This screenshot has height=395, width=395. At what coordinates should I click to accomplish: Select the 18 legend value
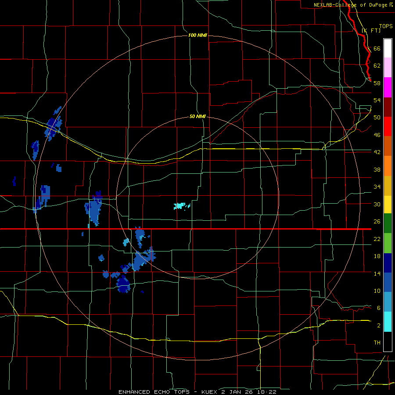[377, 256]
